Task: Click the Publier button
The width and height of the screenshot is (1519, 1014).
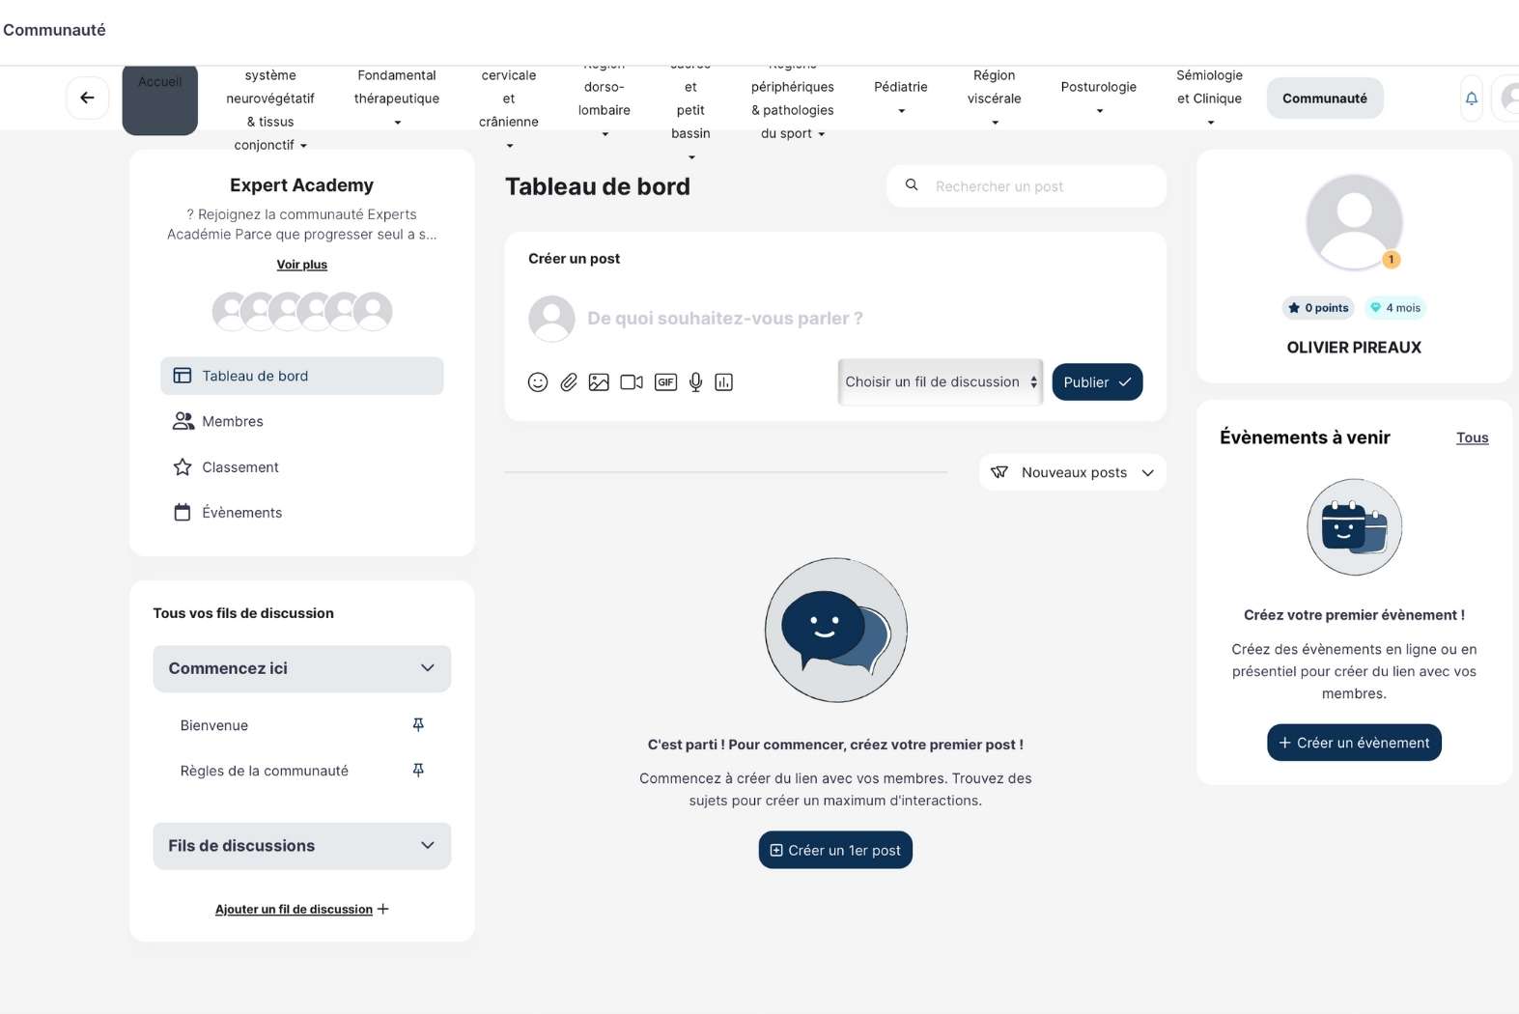Action: click(1096, 382)
